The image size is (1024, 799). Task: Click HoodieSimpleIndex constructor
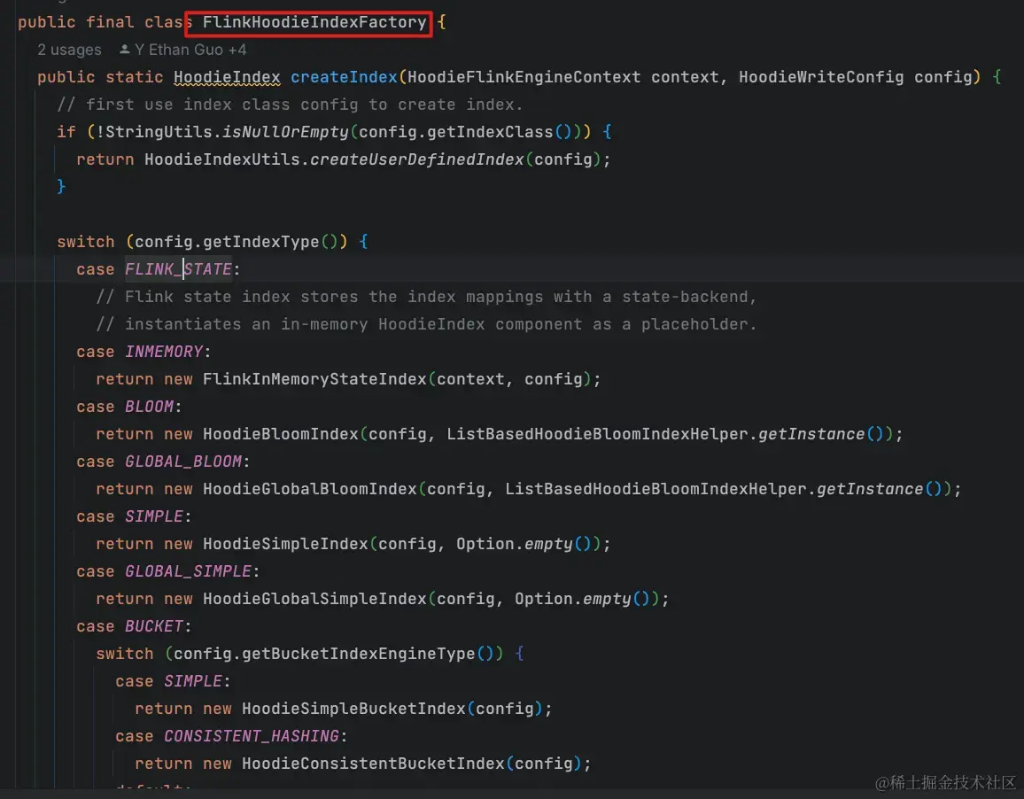285,544
